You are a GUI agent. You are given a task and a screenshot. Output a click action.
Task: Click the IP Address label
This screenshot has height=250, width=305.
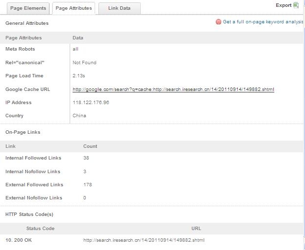(19, 103)
